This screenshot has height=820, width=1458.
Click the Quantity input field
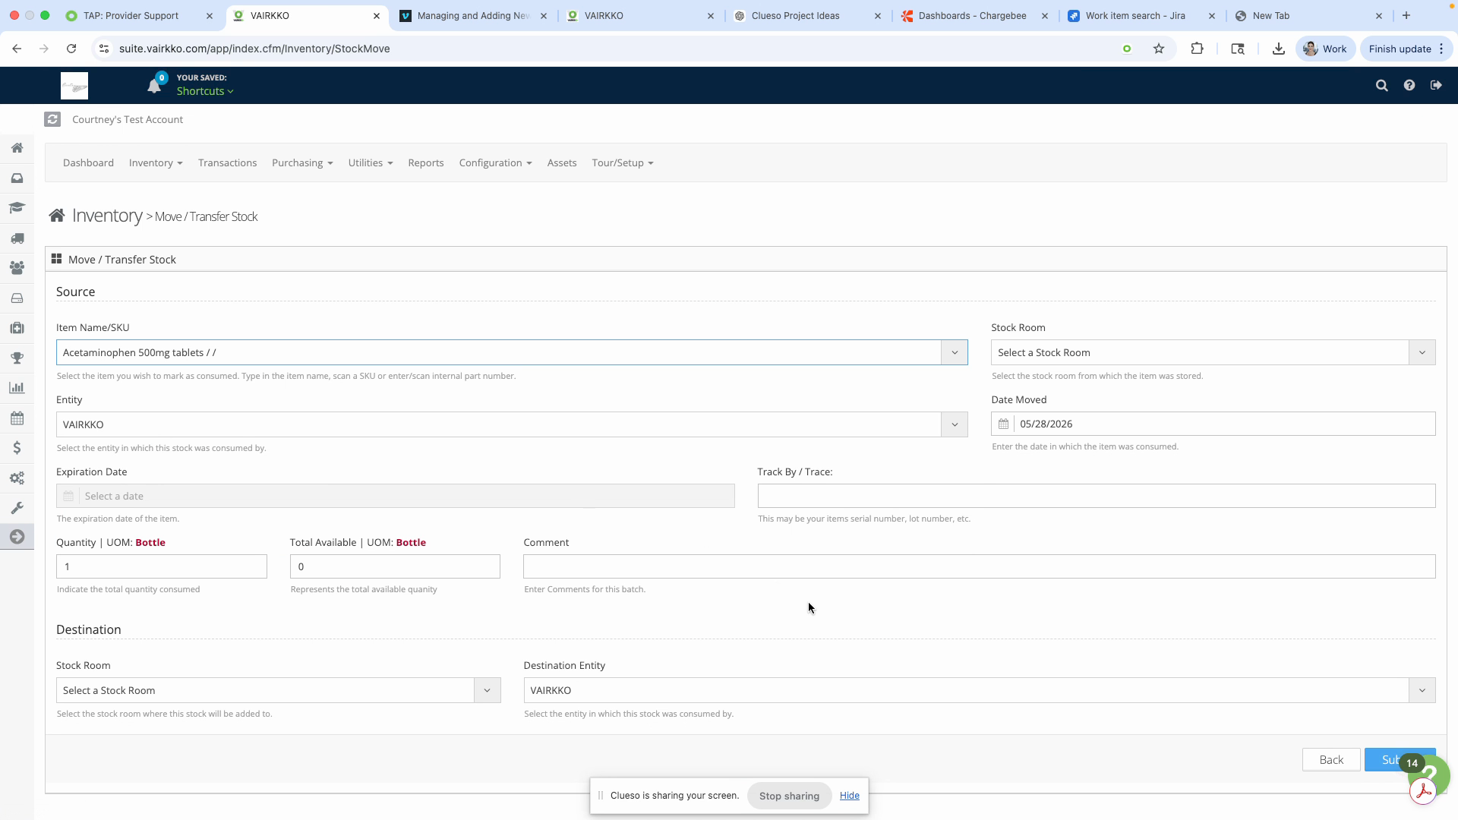[x=162, y=566]
